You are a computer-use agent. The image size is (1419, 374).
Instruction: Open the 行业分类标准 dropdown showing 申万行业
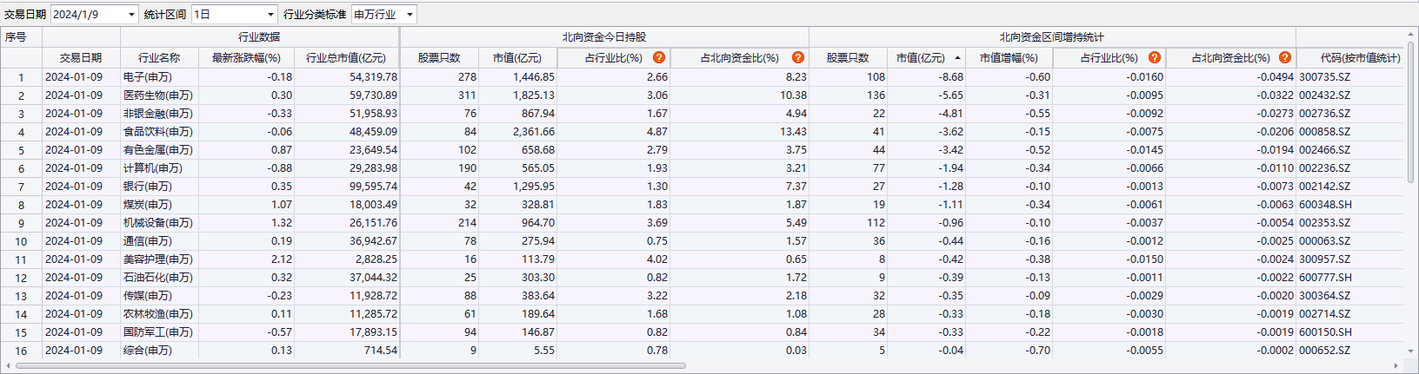(410, 15)
